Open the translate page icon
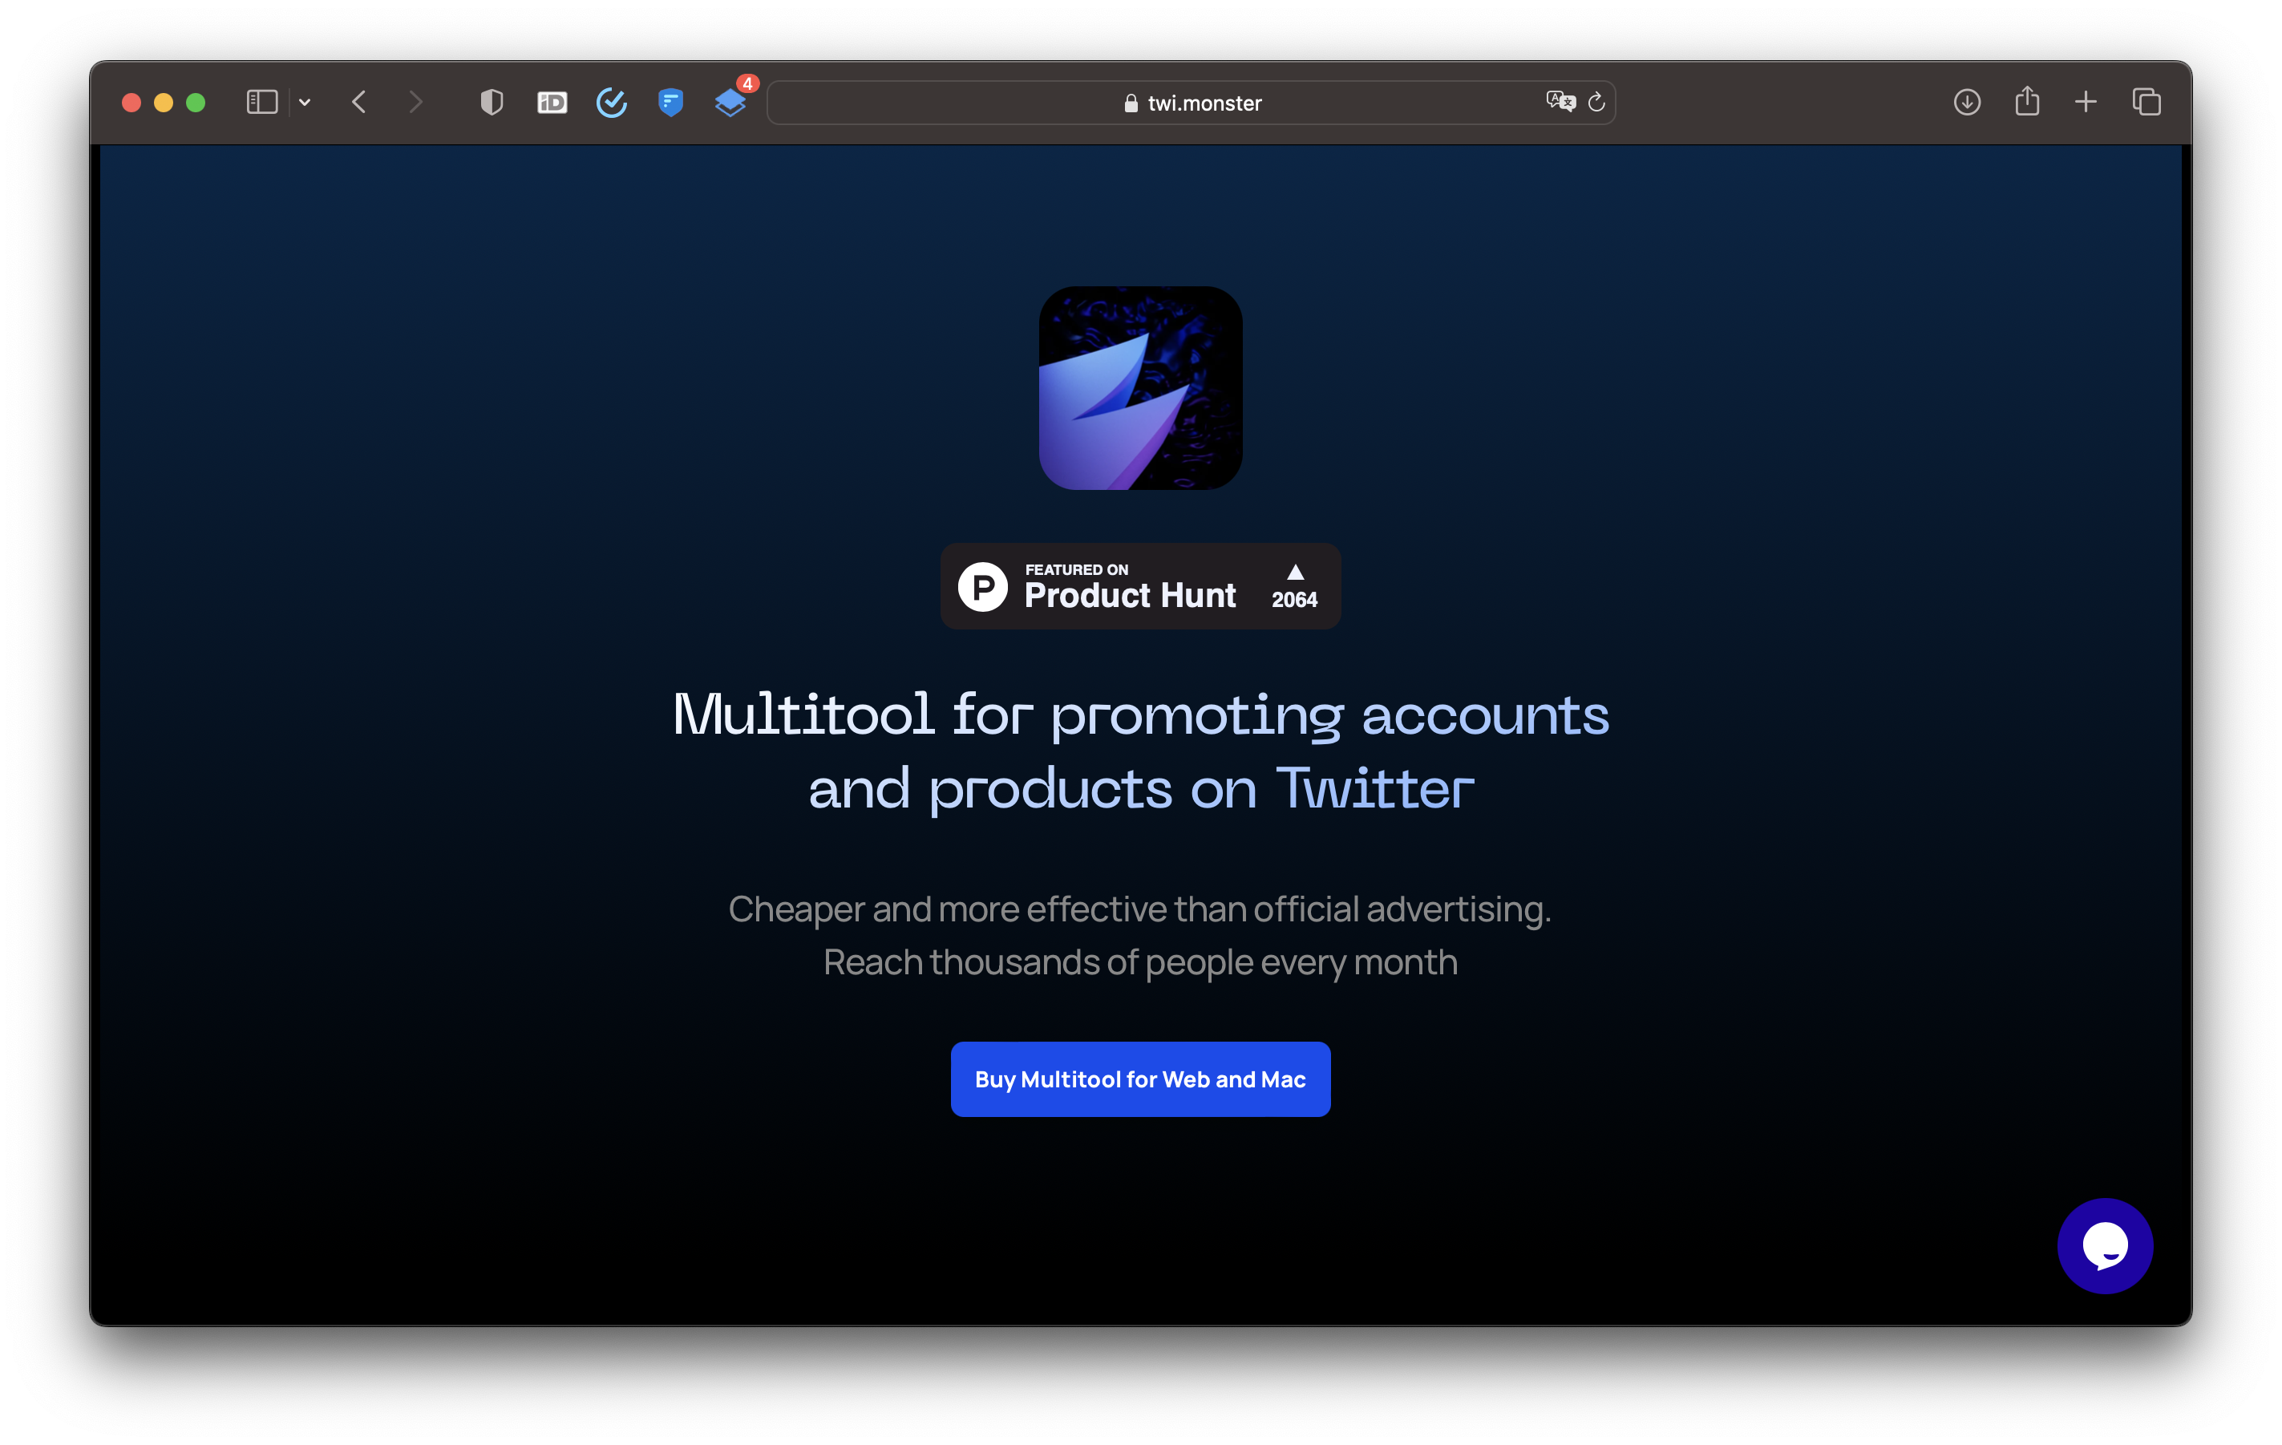Viewport: 2282px width, 1445px height. 1560,101
